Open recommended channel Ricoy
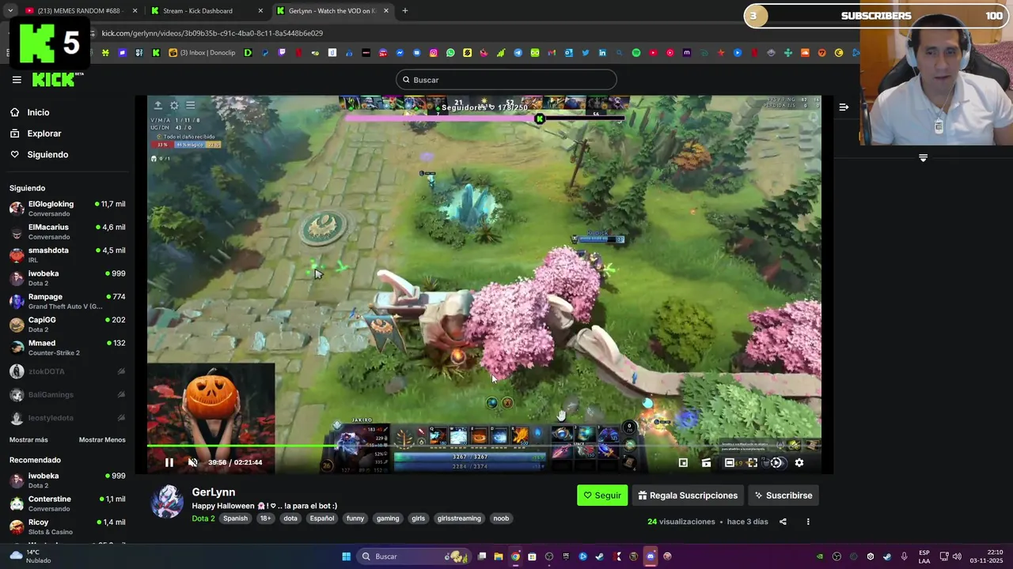The height and width of the screenshot is (569, 1013). (x=67, y=526)
